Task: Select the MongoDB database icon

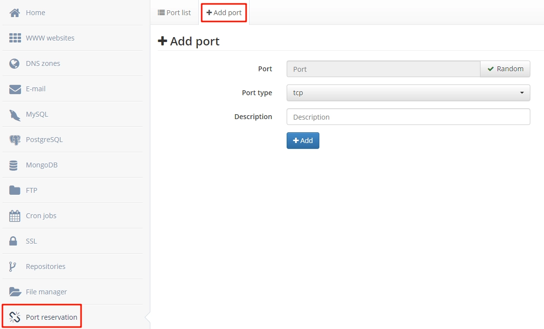Action: click(14, 165)
